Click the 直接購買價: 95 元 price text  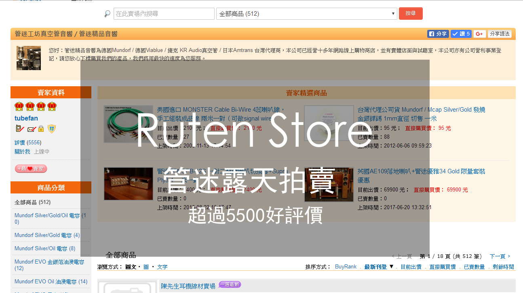[428, 128]
